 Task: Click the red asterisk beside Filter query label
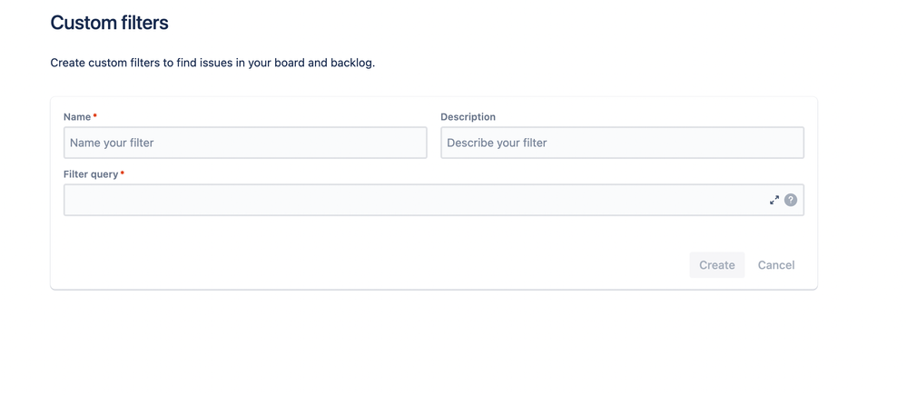click(x=122, y=173)
